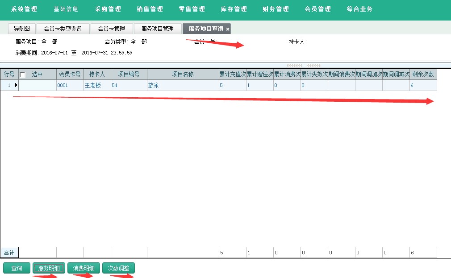
Task: Click the 服务项目 filter value 全部
Action: 50,41
